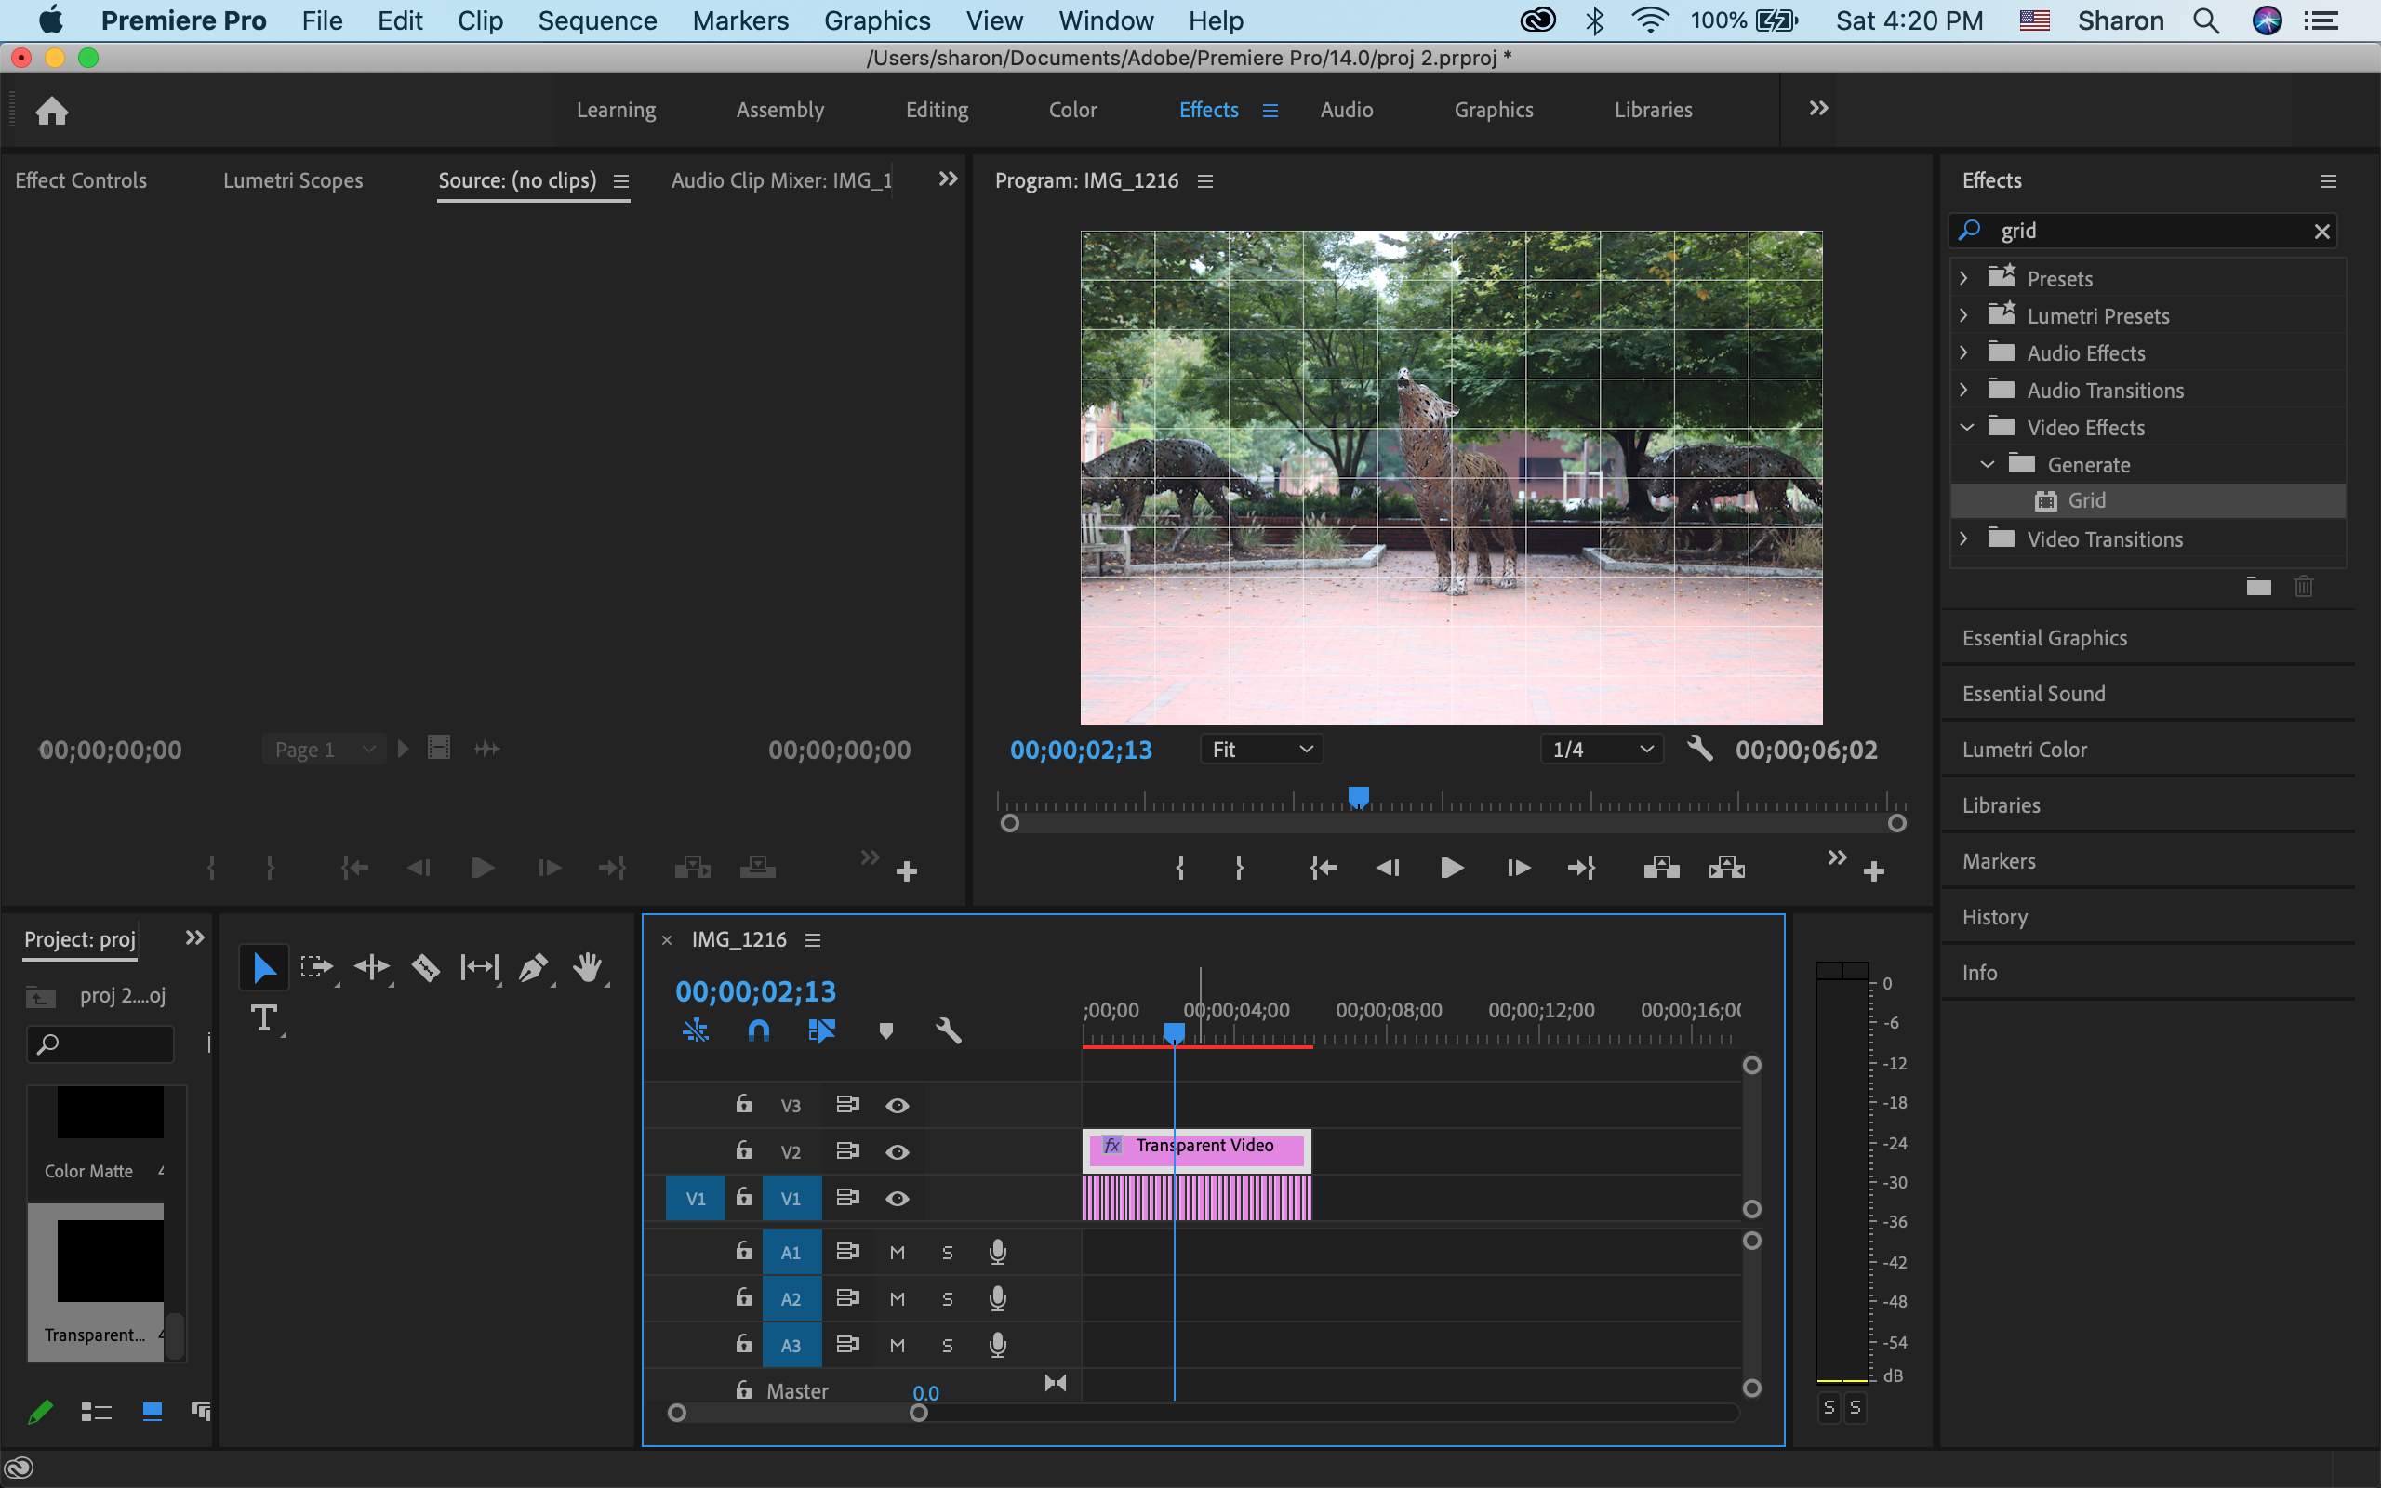Toggle lock on the V3 track
The height and width of the screenshot is (1488, 2381).
(744, 1104)
